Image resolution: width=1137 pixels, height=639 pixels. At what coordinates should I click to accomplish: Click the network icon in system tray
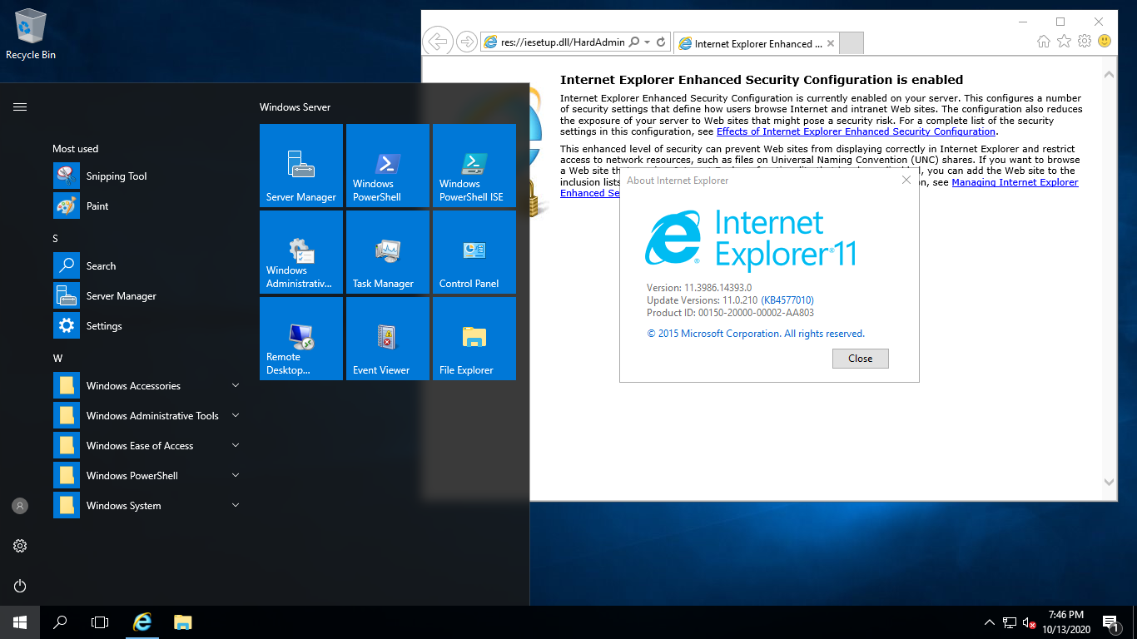click(1010, 622)
